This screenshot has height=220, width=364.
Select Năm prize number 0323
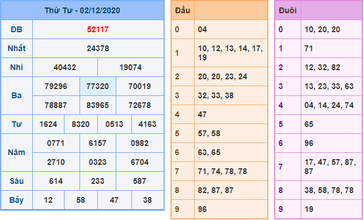[x=97, y=163]
